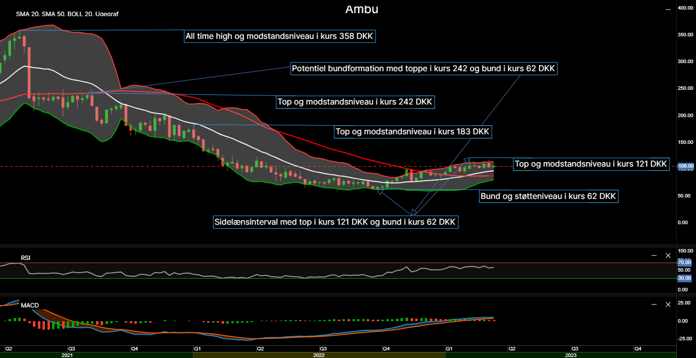Click the MACD panel title label
Image resolution: width=696 pixels, height=358 pixels.
coord(30,305)
